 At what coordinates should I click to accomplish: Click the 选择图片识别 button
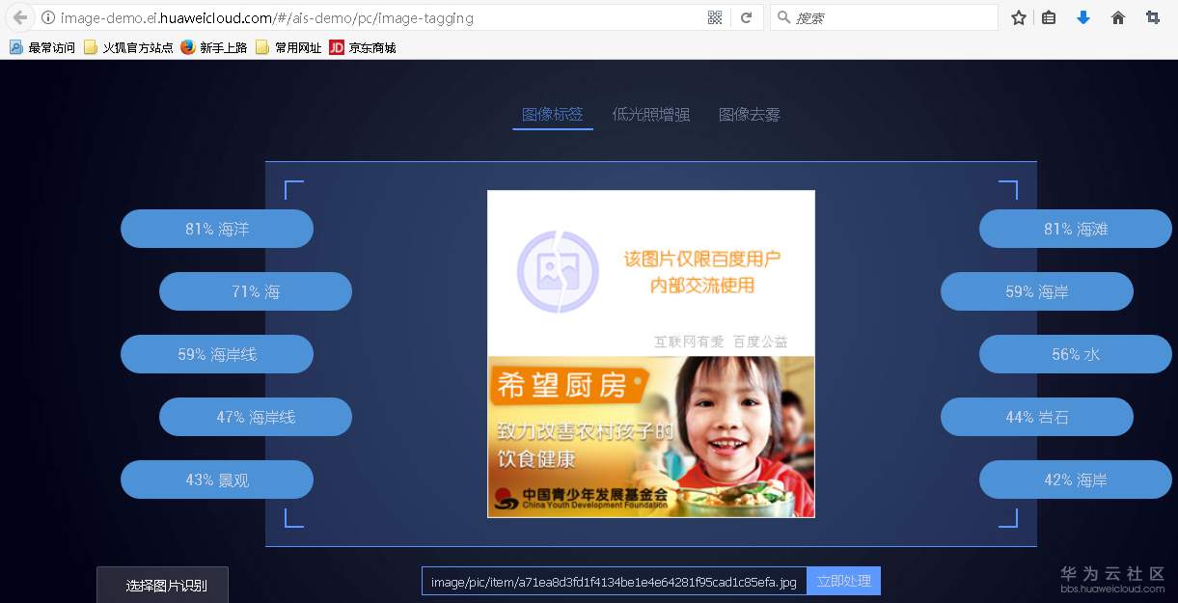pyautogui.click(x=162, y=585)
